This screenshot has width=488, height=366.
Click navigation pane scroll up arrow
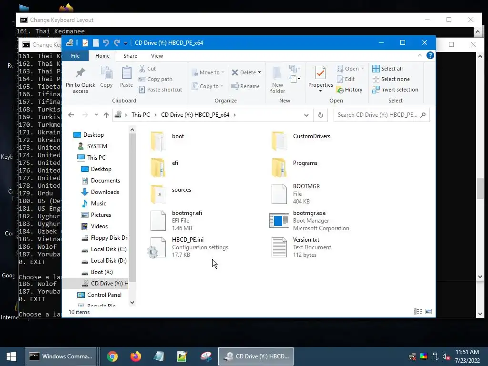coord(132,130)
